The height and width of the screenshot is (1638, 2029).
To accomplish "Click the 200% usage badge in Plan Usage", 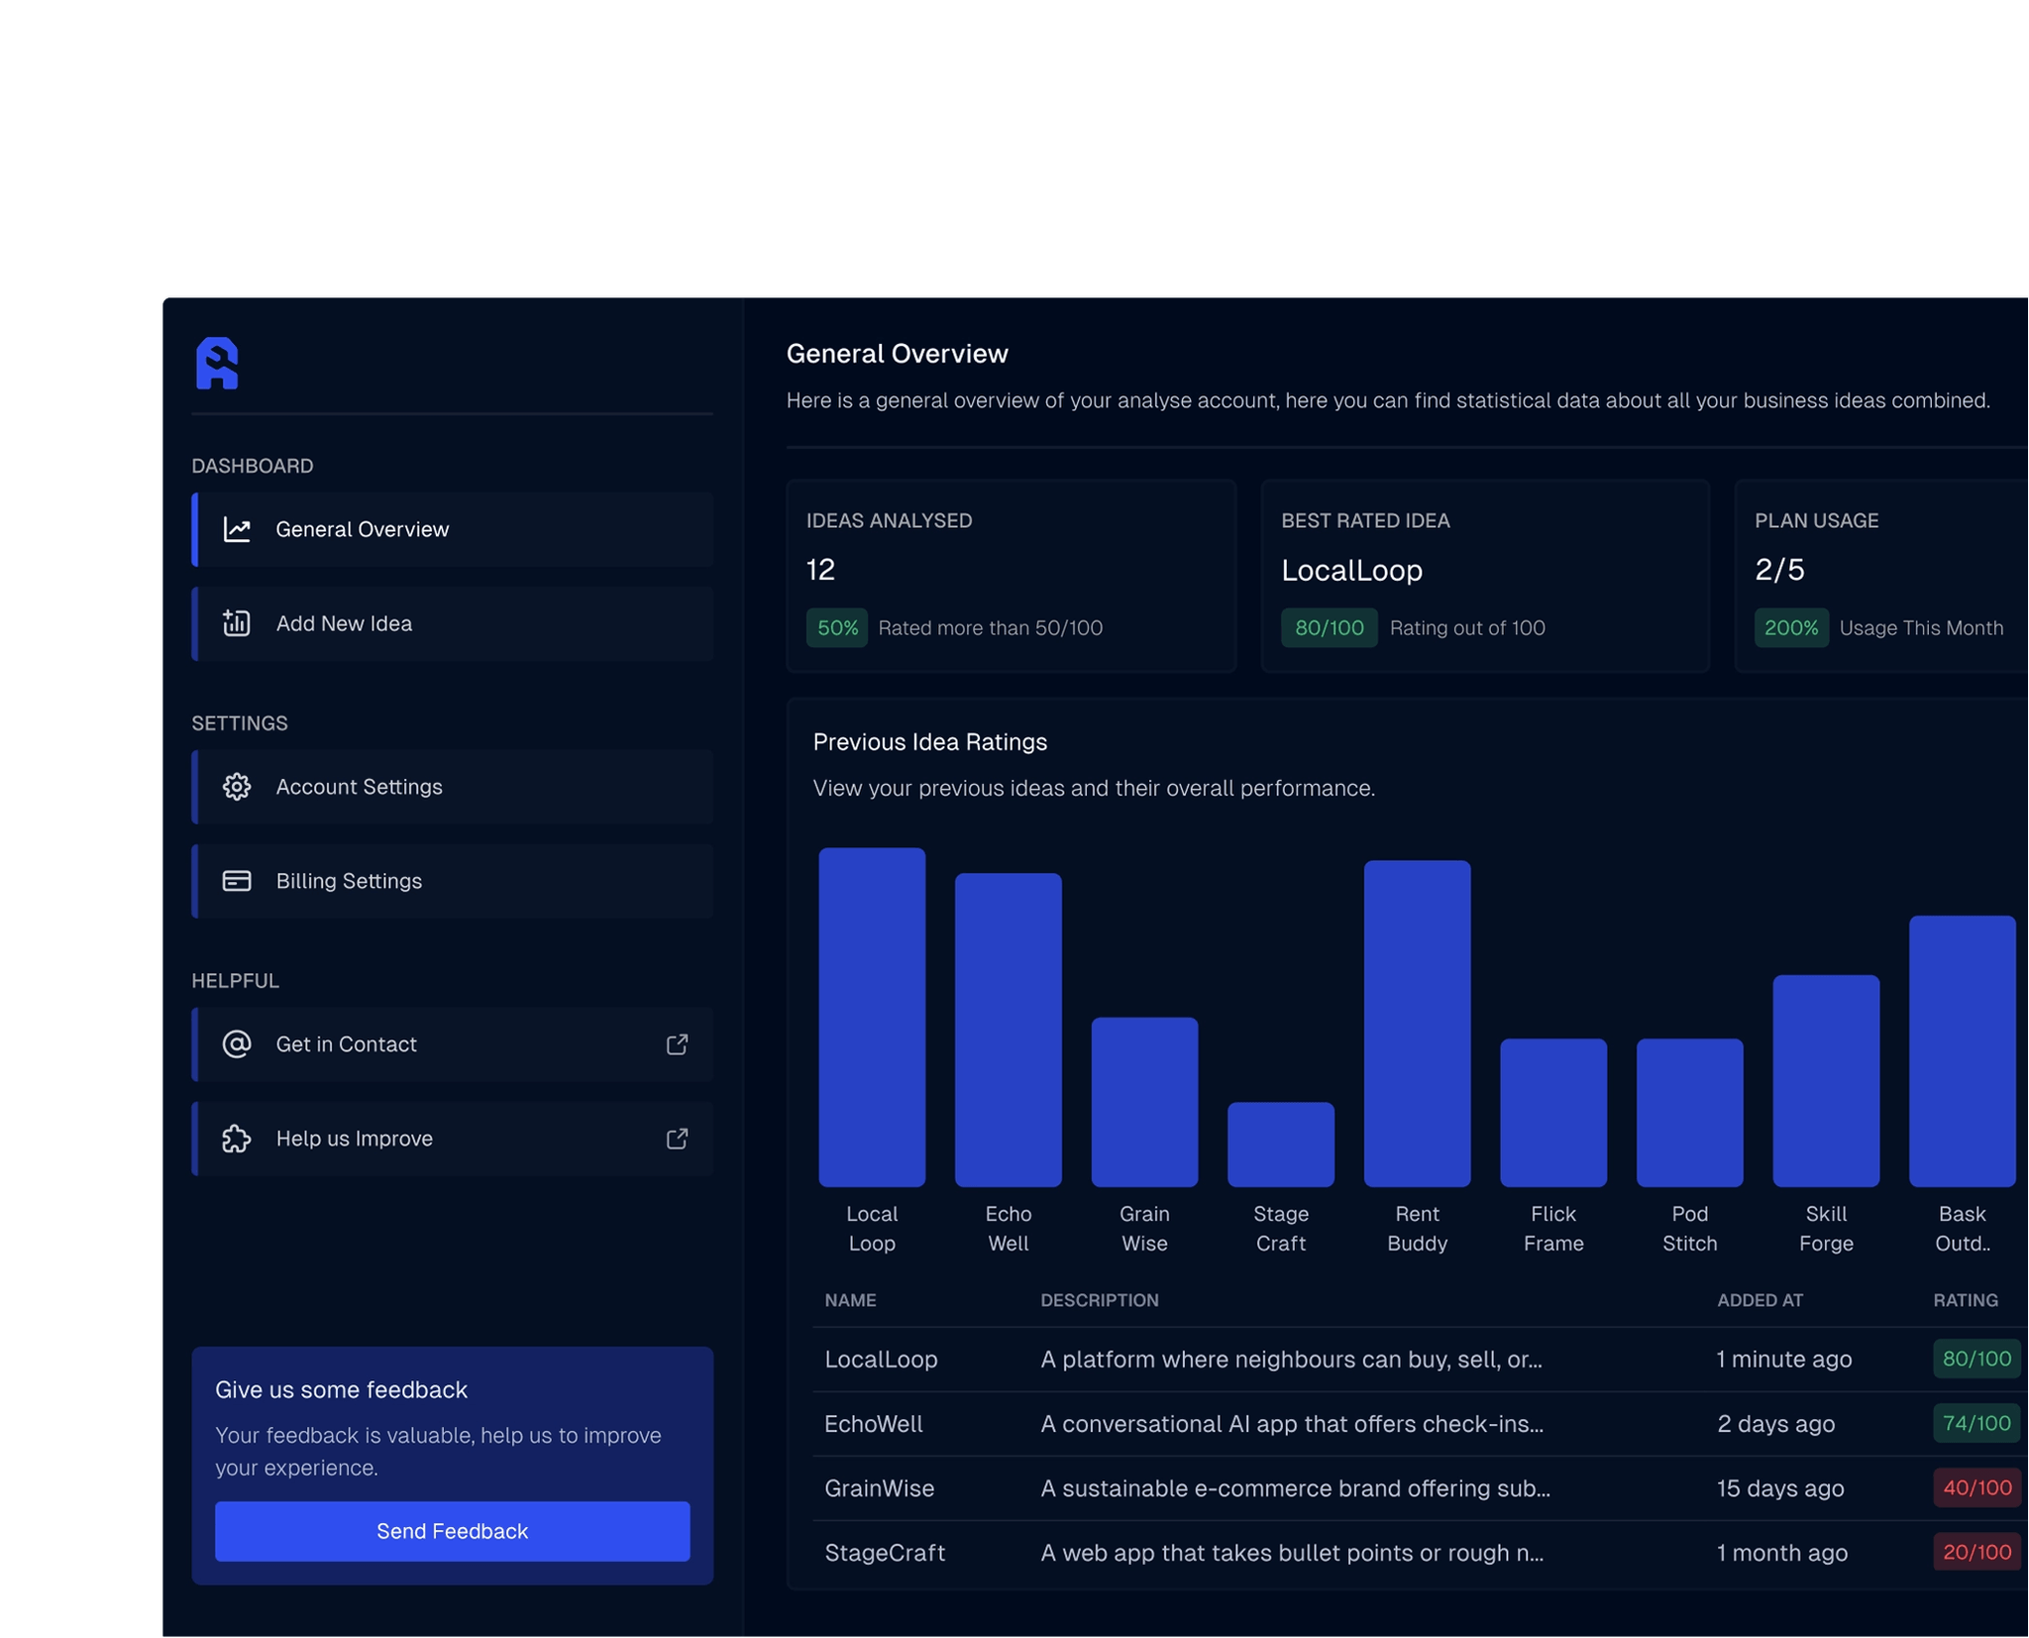I will (1790, 627).
